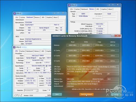Select CPU tab in bottom CPU-Z window
The image size is (136, 102).
pyautogui.click(x=17, y=51)
